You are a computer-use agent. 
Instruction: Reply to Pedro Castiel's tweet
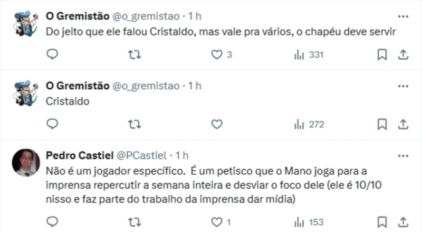52,221
